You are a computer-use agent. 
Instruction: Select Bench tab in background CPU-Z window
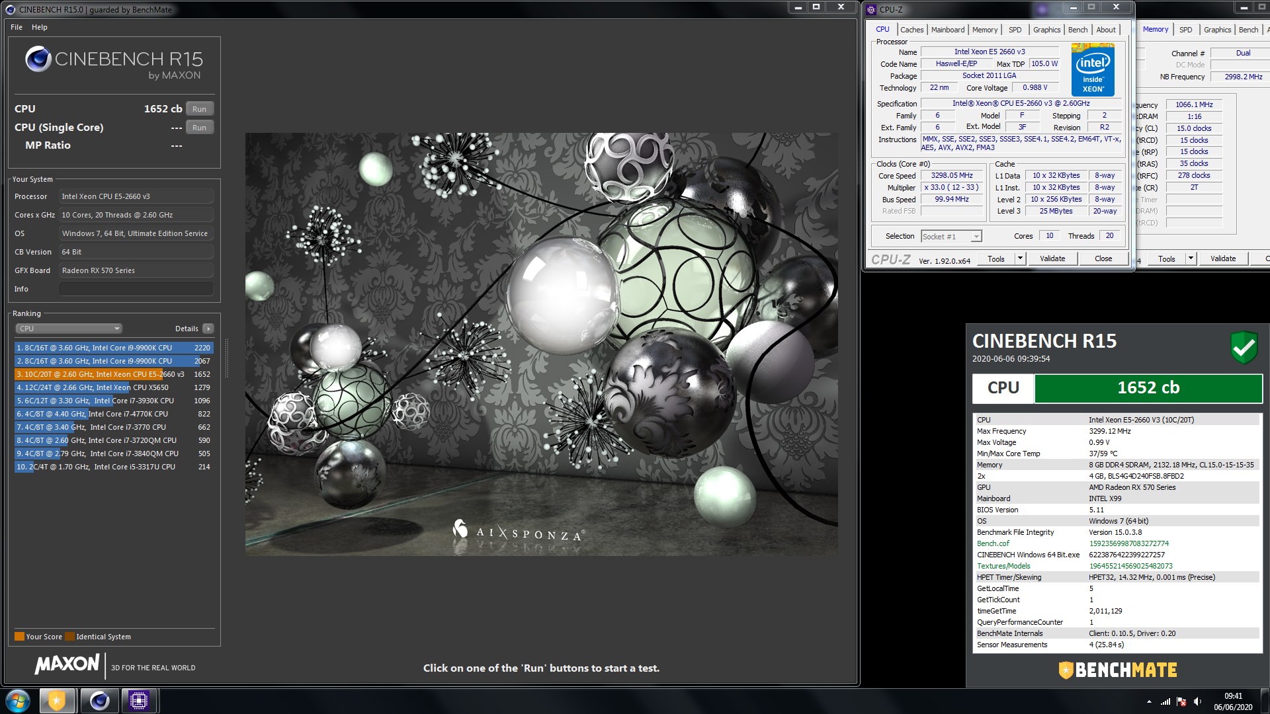click(x=1248, y=30)
